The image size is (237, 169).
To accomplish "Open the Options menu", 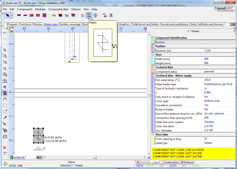I will tap(76, 9).
